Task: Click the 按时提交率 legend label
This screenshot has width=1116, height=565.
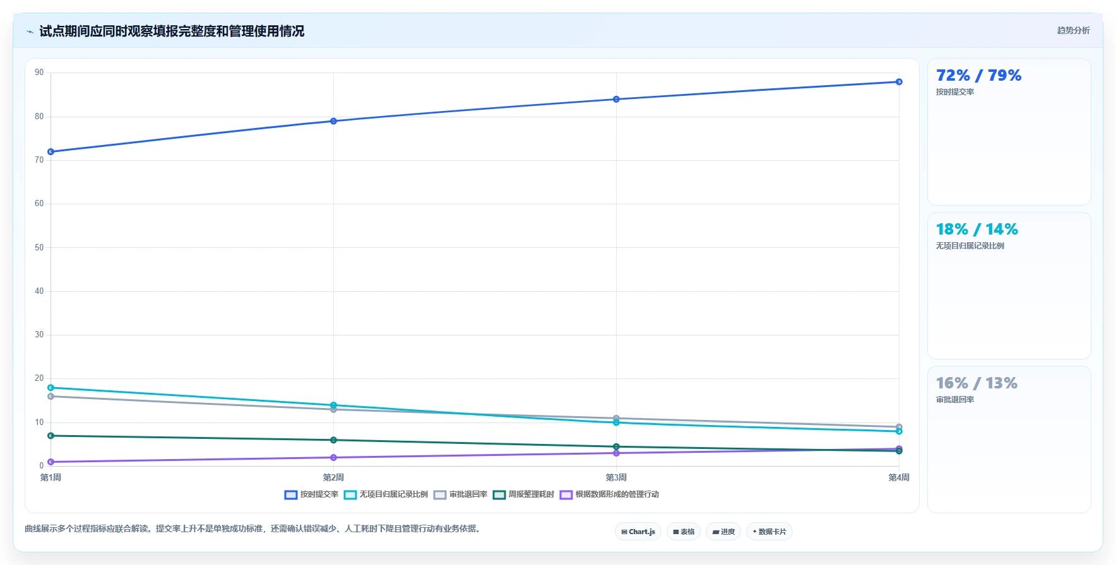Action: tap(319, 494)
